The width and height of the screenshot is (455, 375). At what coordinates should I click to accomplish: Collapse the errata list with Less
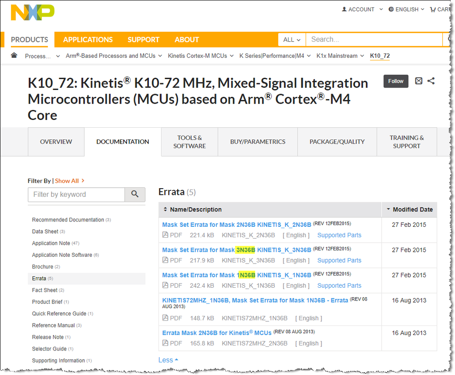coord(169,360)
